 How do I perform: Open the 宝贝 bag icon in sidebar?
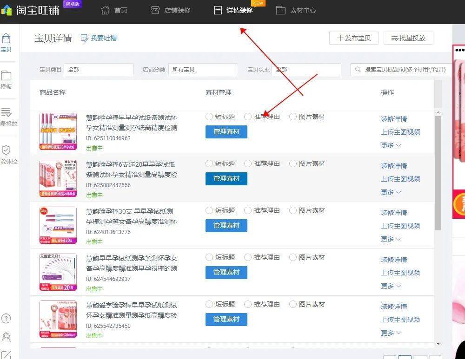[6, 39]
